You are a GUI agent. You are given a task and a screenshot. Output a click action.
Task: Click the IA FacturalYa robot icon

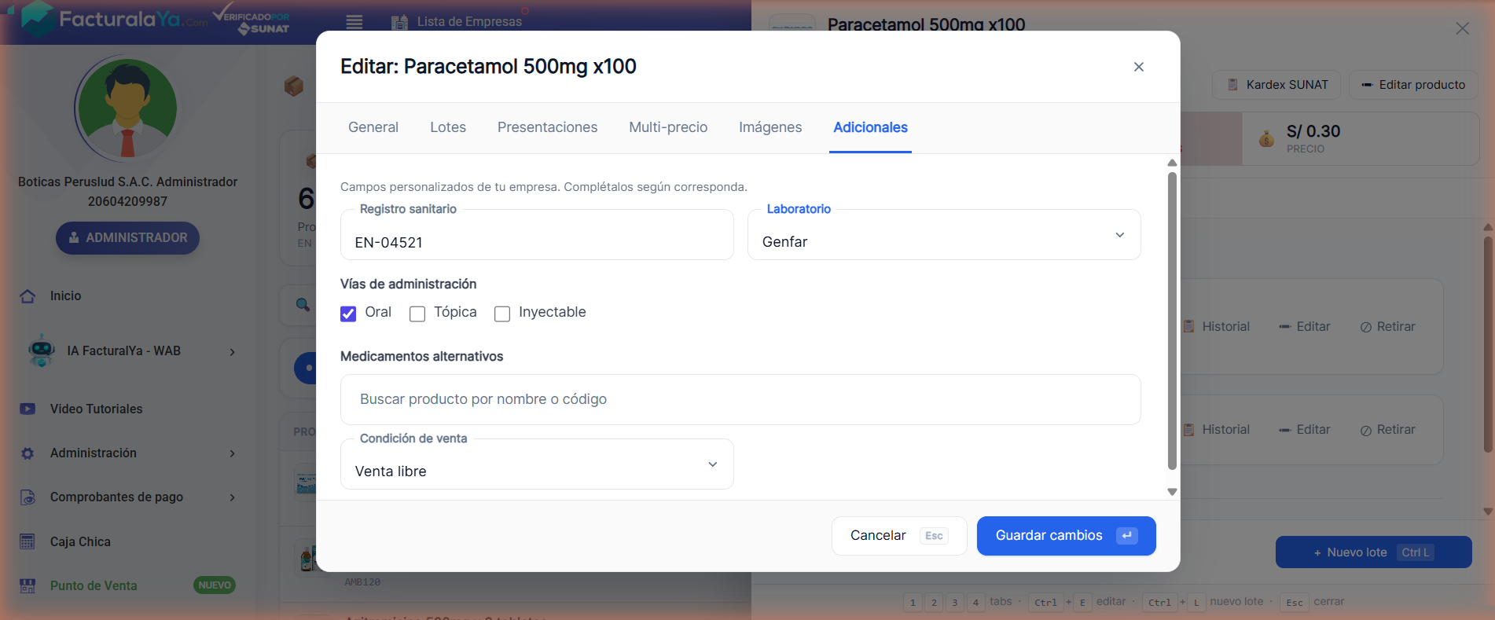point(41,350)
